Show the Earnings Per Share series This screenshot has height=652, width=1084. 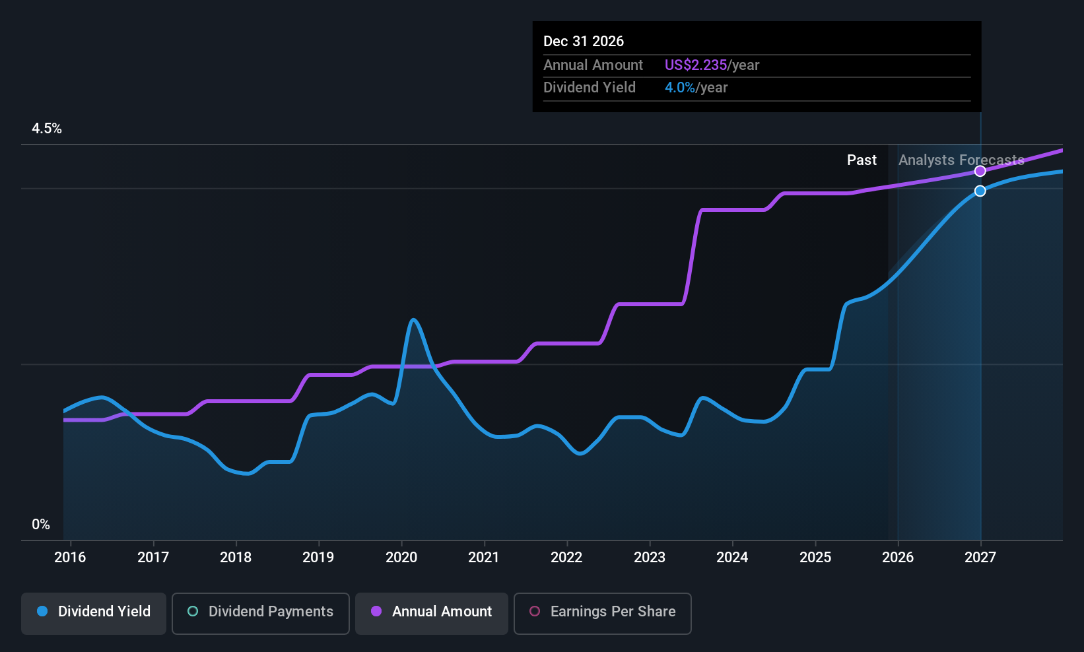point(602,613)
